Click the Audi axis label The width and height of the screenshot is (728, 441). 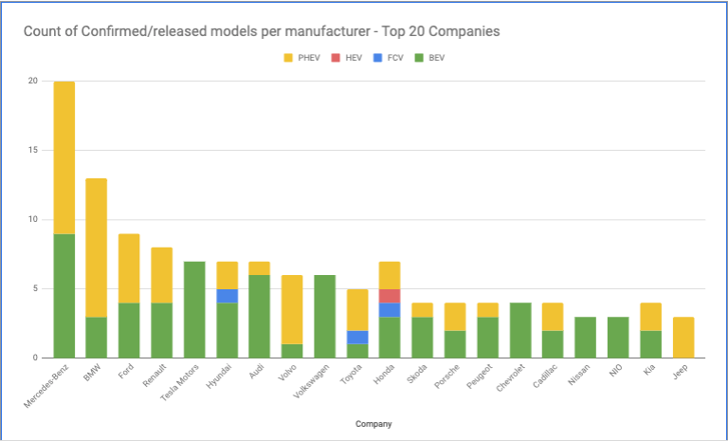coord(256,371)
